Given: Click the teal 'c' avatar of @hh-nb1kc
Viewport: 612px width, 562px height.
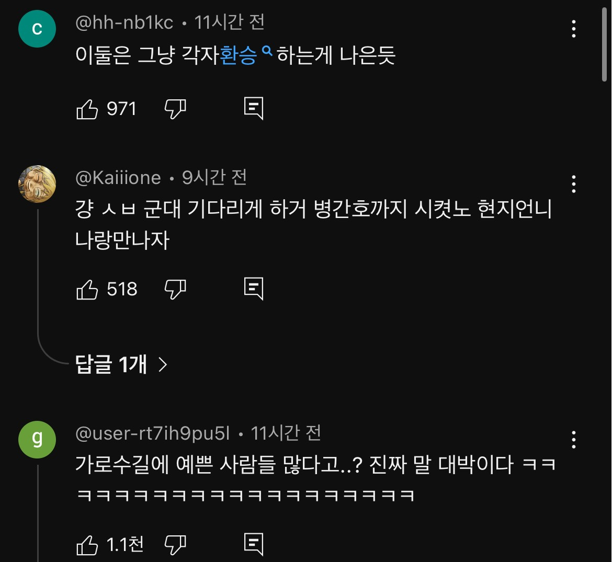Looking at the screenshot, I should (x=37, y=29).
